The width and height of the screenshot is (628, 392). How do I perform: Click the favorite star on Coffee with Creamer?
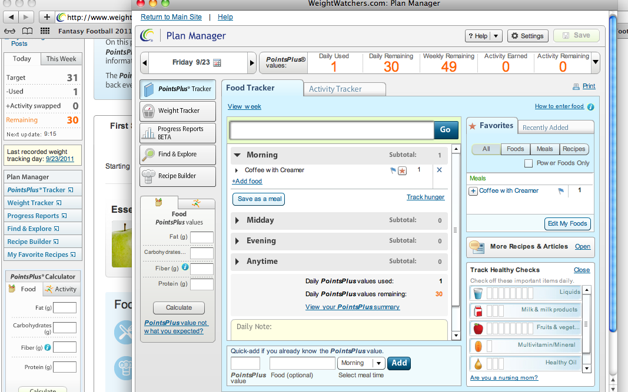tap(402, 170)
